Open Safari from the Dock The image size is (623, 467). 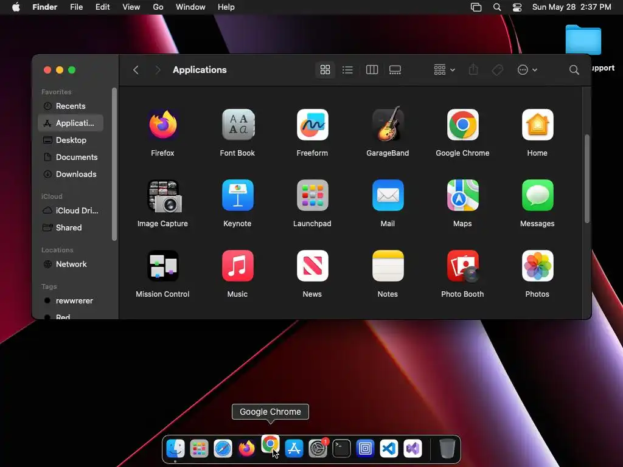[x=223, y=449]
